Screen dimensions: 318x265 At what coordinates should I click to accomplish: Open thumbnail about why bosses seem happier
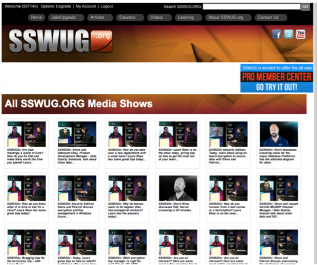click(128, 188)
